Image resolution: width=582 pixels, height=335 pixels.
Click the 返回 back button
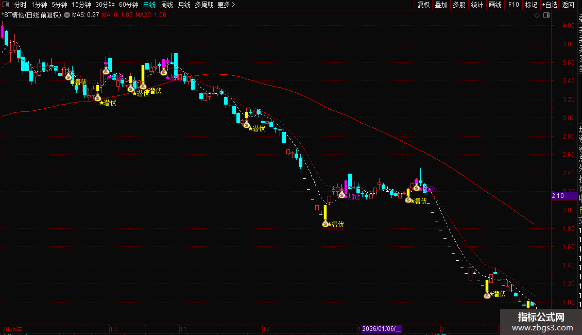click(568, 5)
